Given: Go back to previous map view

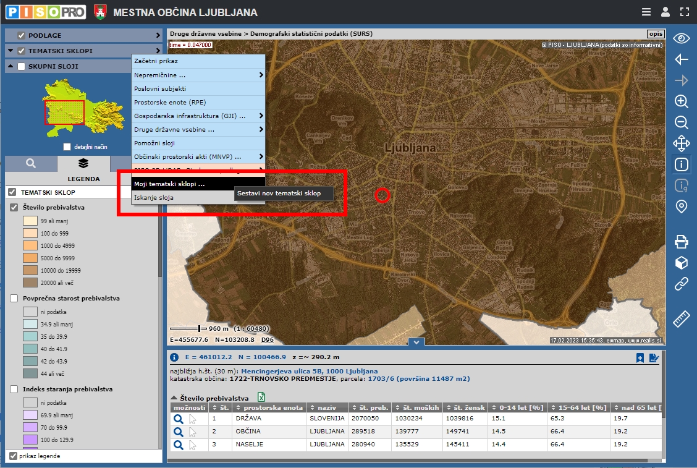Looking at the screenshot, I should point(681,59).
